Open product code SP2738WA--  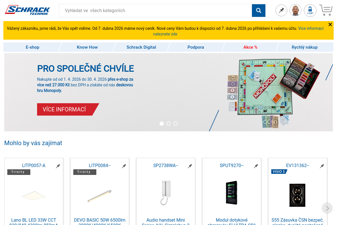pos(166,165)
